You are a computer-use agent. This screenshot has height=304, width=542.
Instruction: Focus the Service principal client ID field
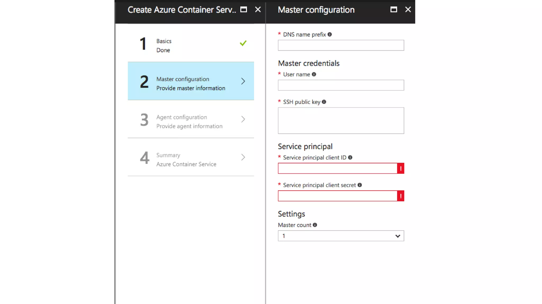(x=337, y=168)
